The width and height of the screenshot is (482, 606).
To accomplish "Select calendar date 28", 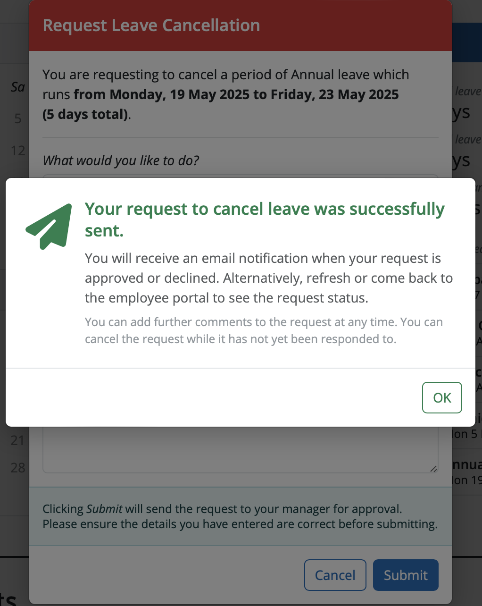I will pos(18,468).
